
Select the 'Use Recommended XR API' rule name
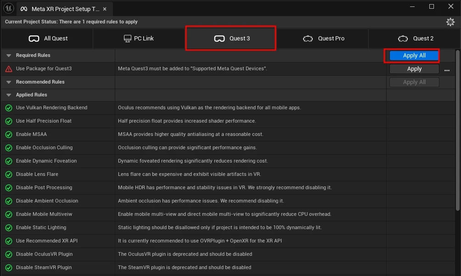pos(47,241)
